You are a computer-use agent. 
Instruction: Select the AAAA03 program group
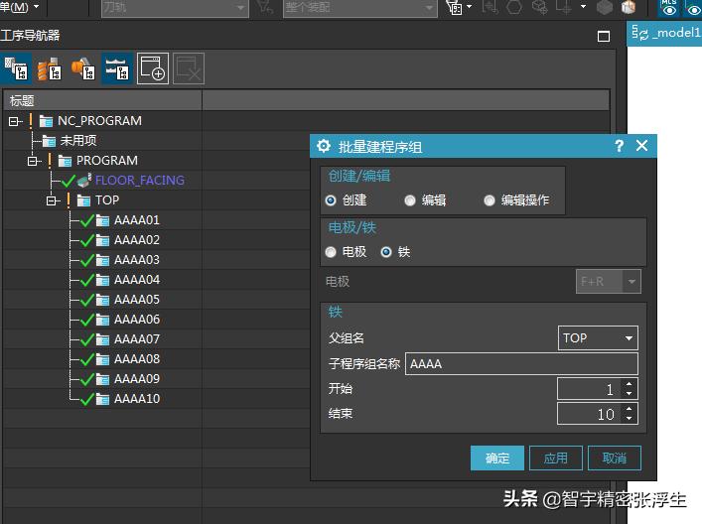[x=137, y=260]
